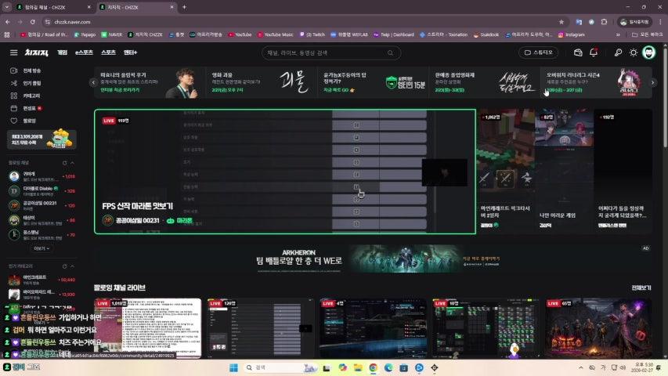Click the CHZZK logo in the header
The height and width of the screenshot is (376, 668).
36,52
